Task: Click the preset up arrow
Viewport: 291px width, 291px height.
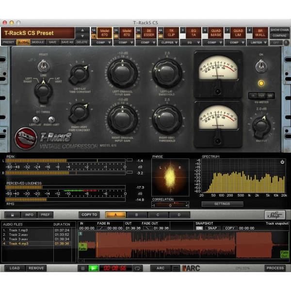Action: tap(82, 30)
